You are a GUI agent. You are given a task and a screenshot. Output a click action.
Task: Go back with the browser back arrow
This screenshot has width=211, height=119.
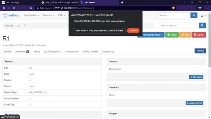click(4, 8)
